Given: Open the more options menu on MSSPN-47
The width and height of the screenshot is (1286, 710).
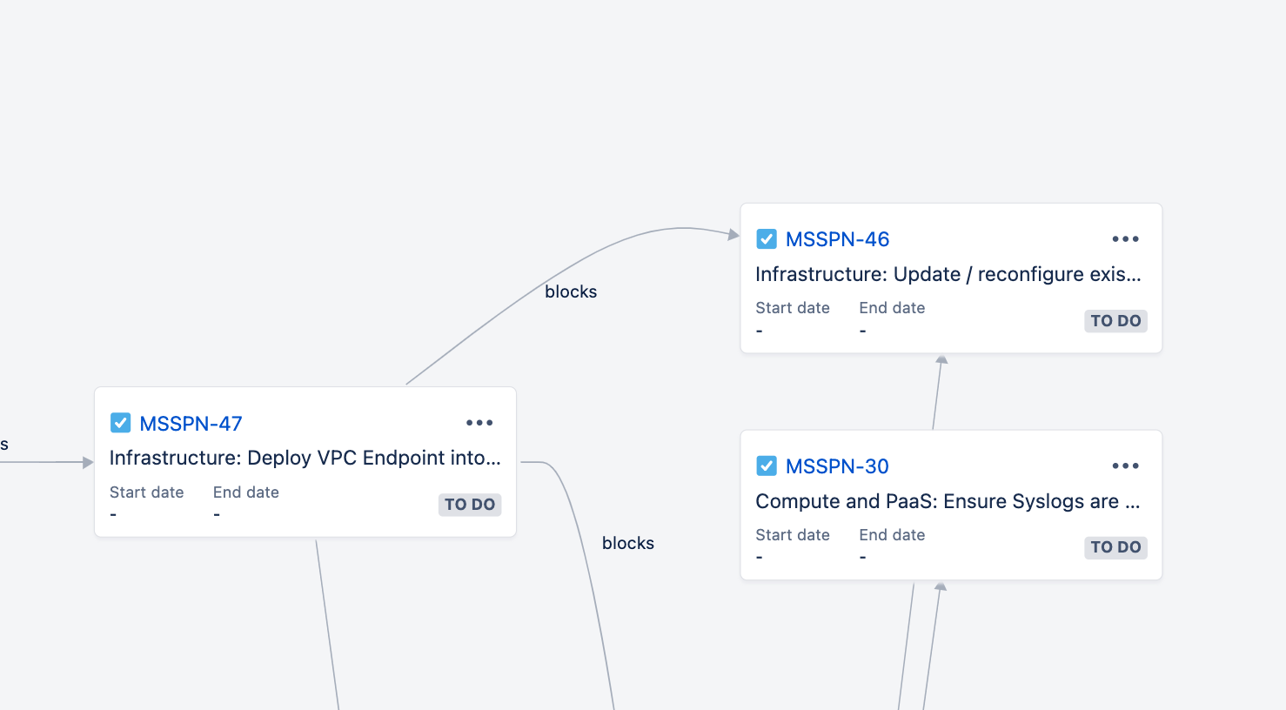Looking at the screenshot, I should [x=479, y=423].
